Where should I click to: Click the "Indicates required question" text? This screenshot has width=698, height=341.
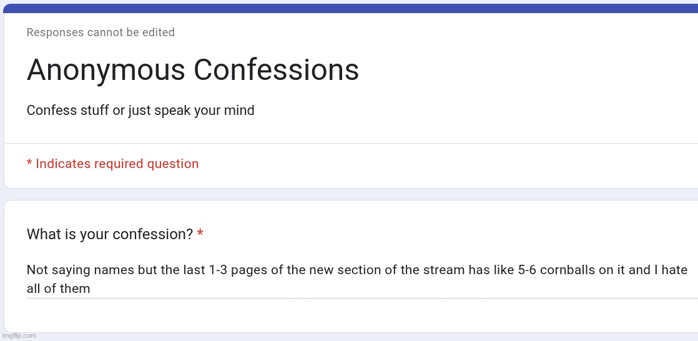click(x=117, y=164)
